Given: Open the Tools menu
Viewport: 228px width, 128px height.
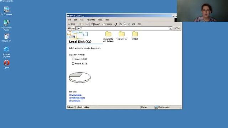Looking at the screenshot, I should pos(100,20).
